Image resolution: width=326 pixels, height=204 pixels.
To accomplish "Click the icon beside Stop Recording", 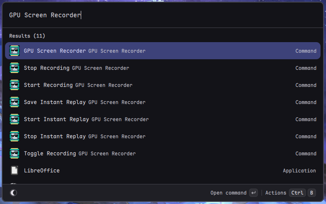I will pos(14,68).
